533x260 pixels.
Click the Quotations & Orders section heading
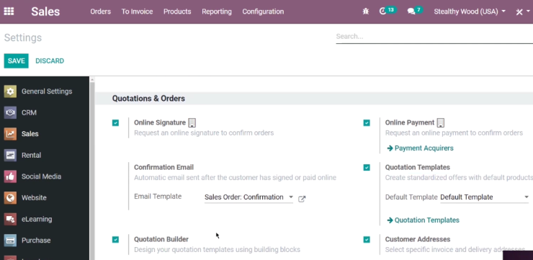click(148, 99)
